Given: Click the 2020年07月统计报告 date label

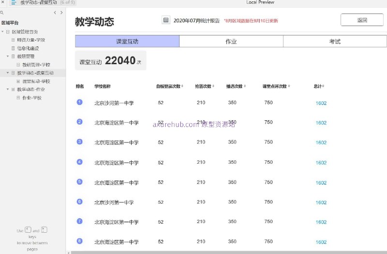Looking at the screenshot, I should coord(196,21).
